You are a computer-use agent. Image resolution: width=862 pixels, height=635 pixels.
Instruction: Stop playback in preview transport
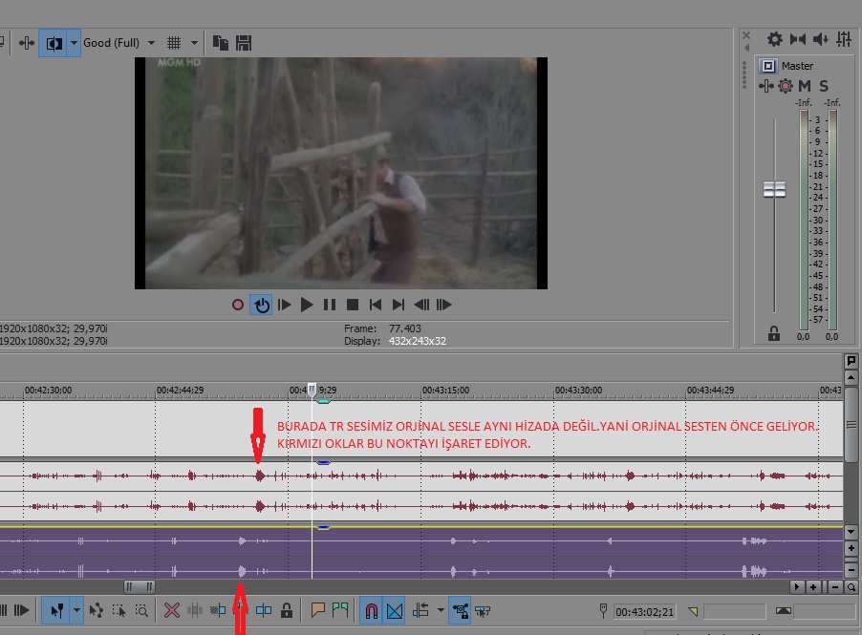[x=353, y=305]
